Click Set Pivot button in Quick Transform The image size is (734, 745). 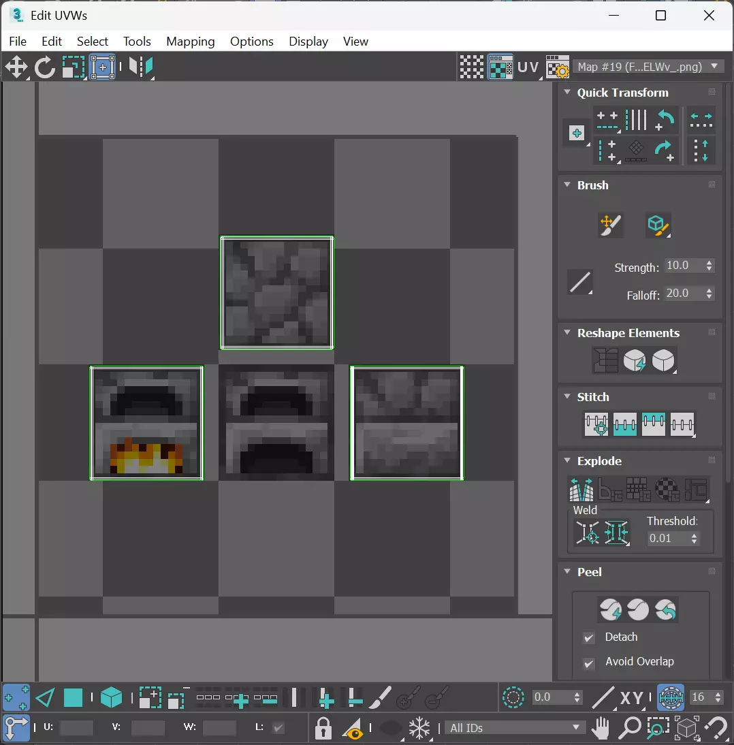click(577, 133)
